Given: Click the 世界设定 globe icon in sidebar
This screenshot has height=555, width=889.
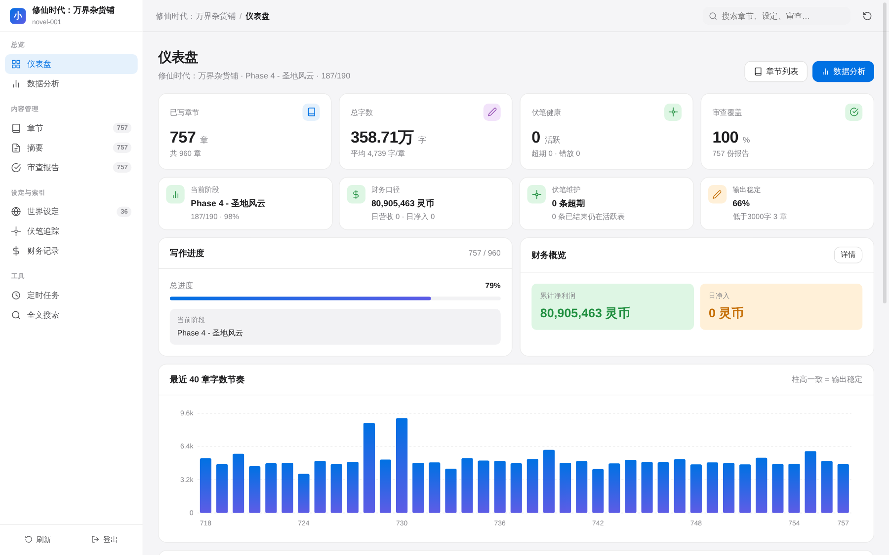Looking at the screenshot, I should [16, 212].
